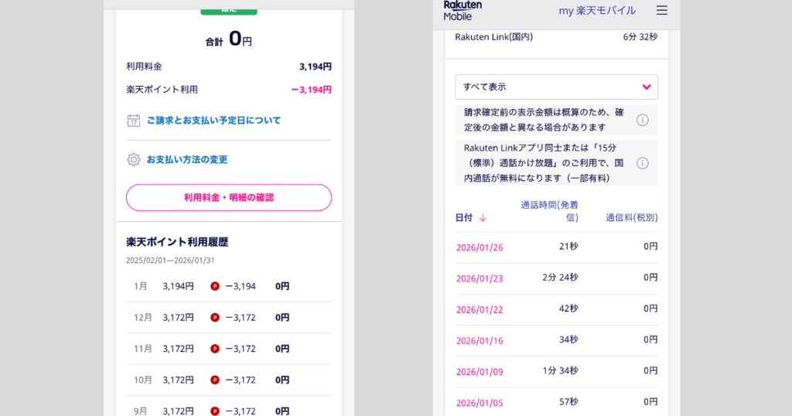Open the すべて表示 dropdown
The height and width of the screenshot is (416, 792).
(555, 87)
